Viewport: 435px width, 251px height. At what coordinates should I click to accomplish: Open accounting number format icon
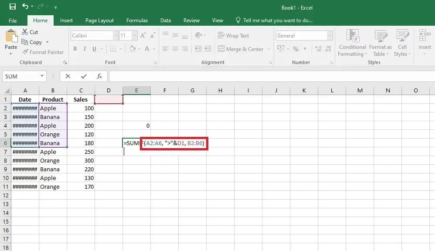[281, 49]
